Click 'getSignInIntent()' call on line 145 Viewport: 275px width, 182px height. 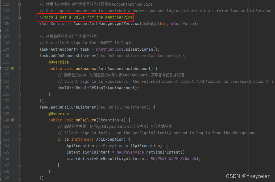(166, 152)
